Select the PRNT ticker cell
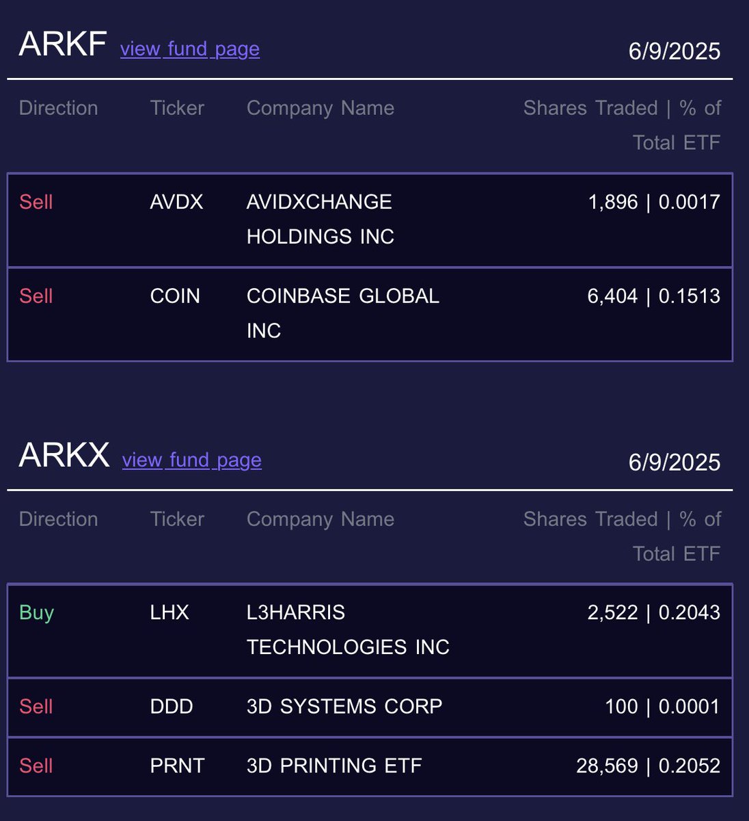Viewport: 749px width, 821px height. point(177,766)
